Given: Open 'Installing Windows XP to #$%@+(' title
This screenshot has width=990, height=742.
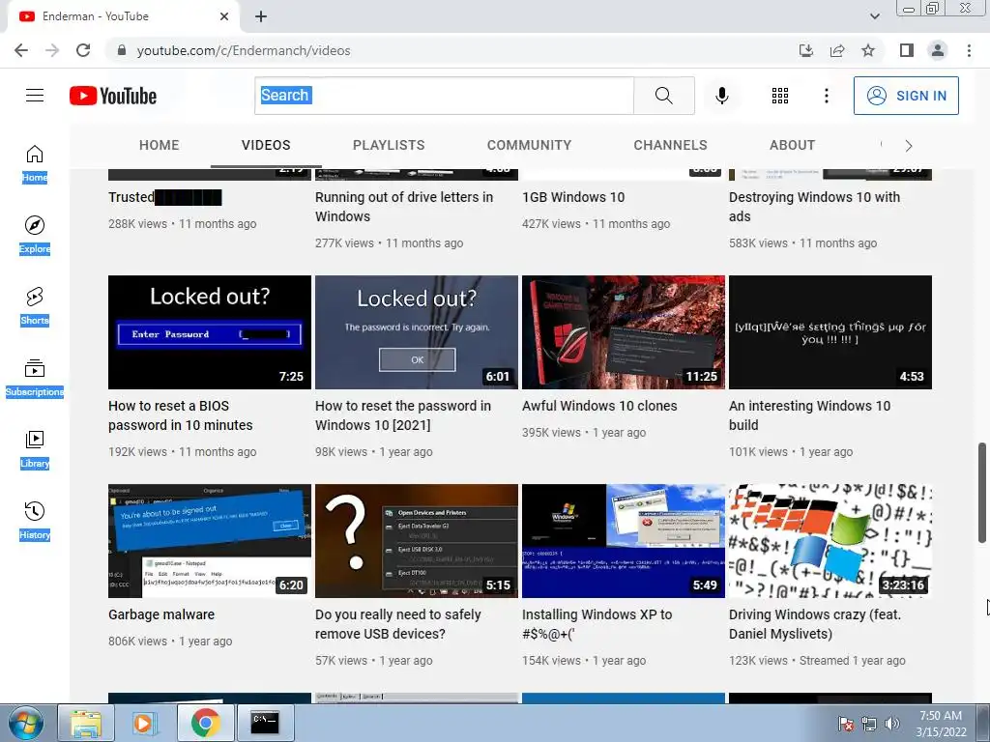Looking at the screenshot, I should (x=597, y=624).
